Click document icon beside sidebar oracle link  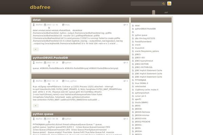click(x=133, y=45)
